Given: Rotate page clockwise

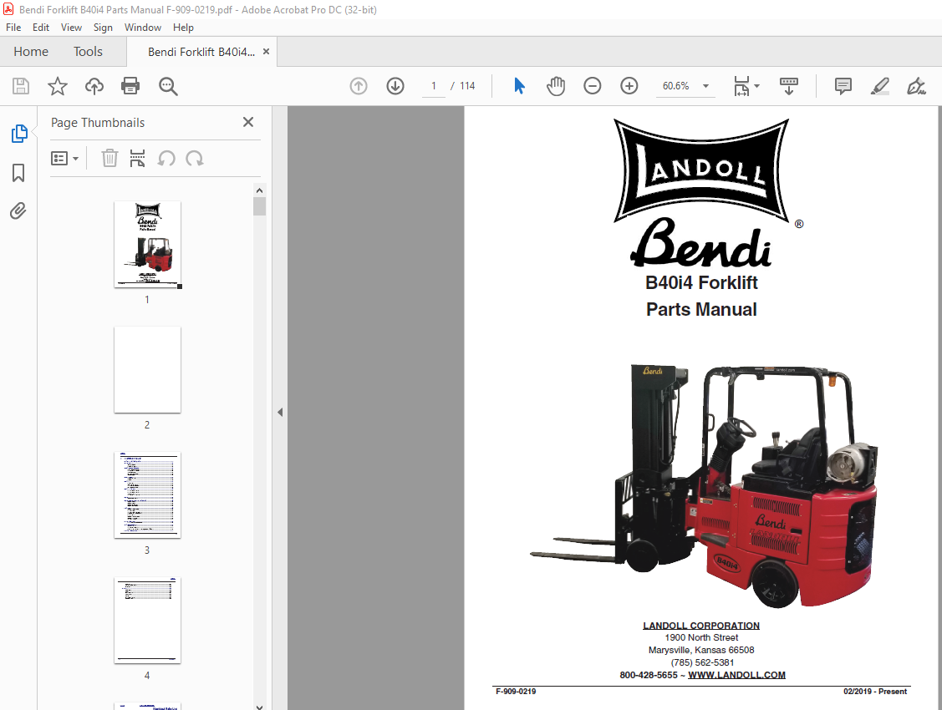Looking at the screenshot, I should pos(195,159).
